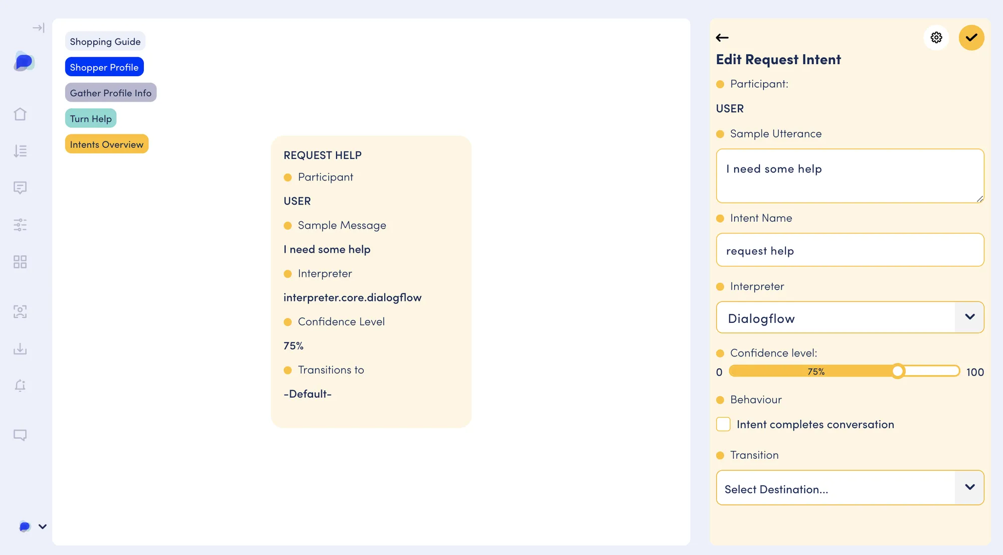Click the blue chat bubble logo

[x=24, y=61]
